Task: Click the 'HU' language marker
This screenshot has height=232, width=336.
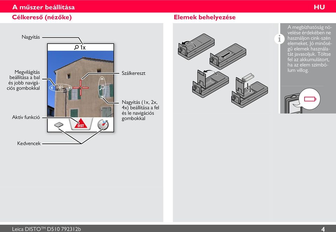Action: pyautogui.click(x=319, y=7)
